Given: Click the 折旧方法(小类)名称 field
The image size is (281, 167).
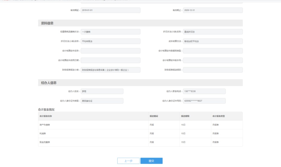Looking at the screenshot, I should click(x=111, y=41).
